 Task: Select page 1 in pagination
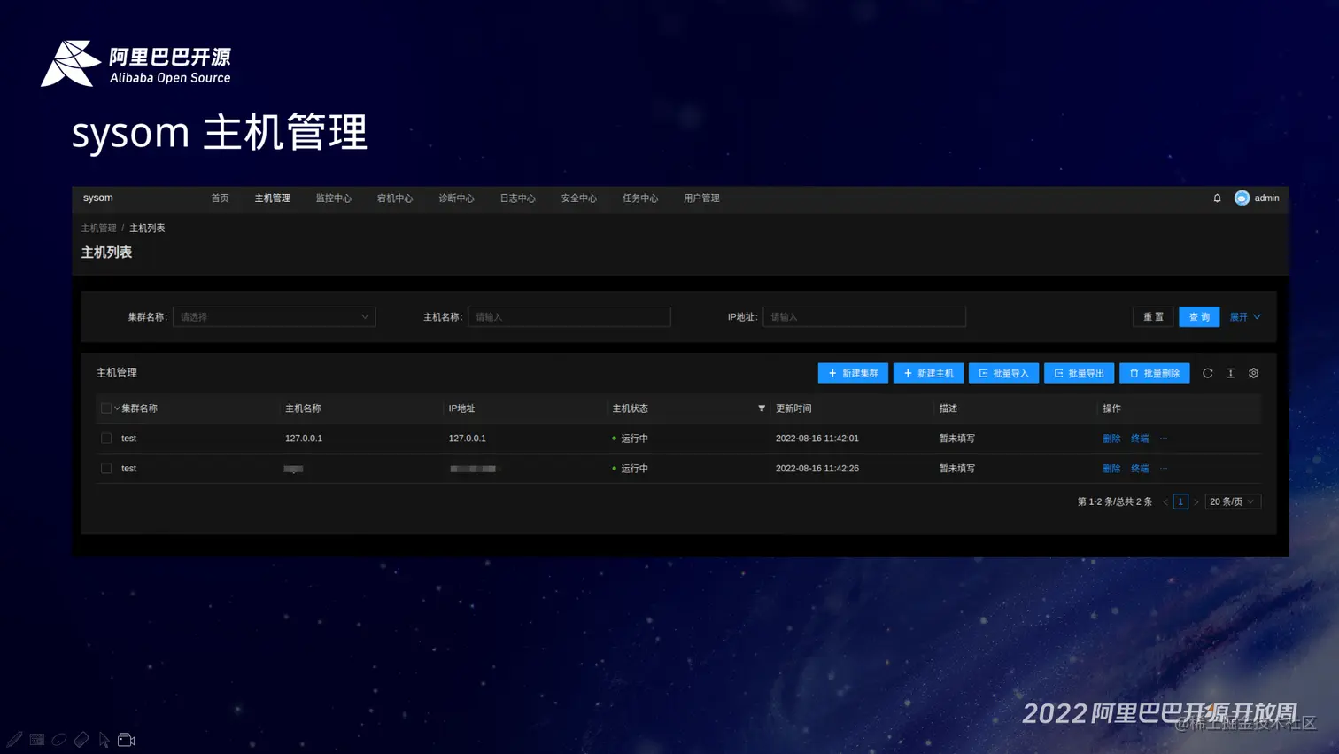(x=1180, y=502)
